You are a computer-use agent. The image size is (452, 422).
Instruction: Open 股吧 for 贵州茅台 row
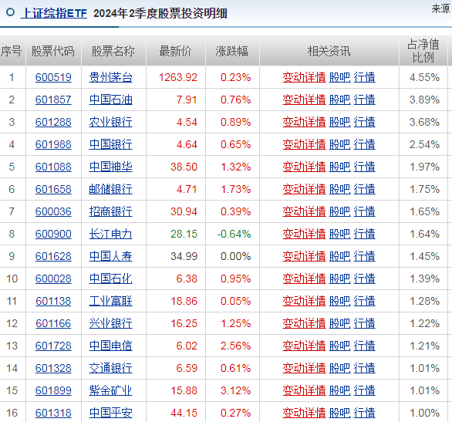pyautogui.click(x=340, y=77)
